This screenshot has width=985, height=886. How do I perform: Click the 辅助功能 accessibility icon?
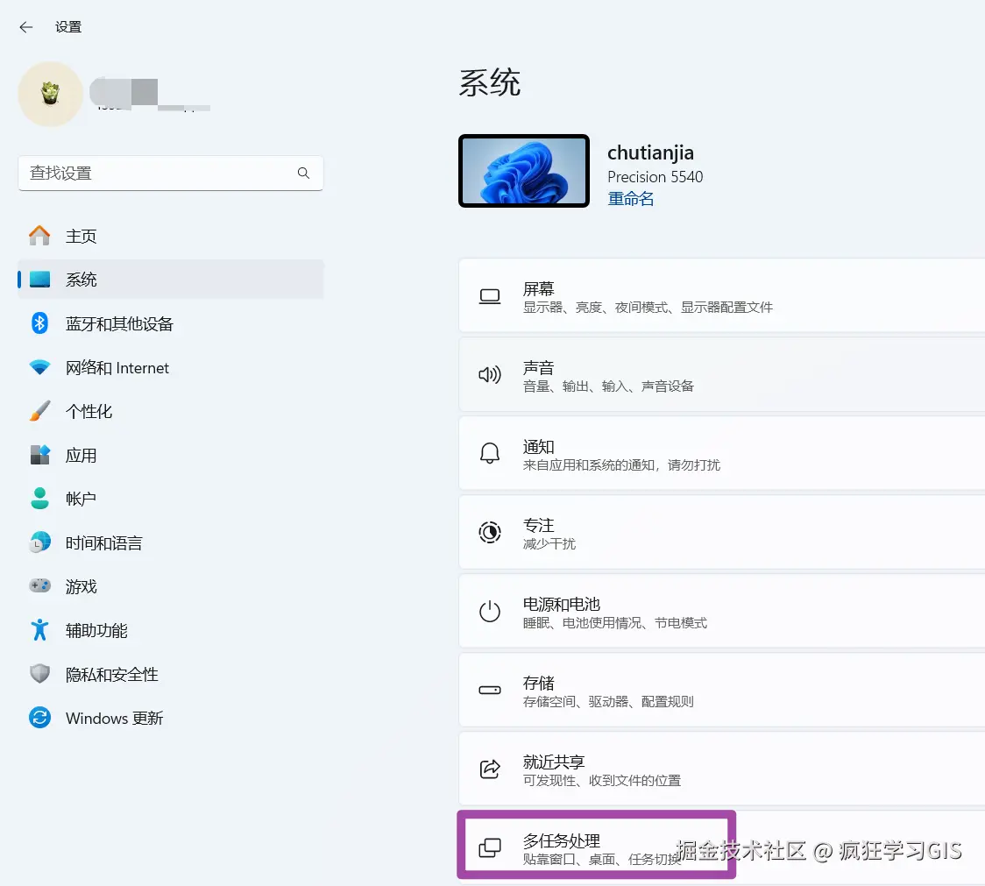39,629
